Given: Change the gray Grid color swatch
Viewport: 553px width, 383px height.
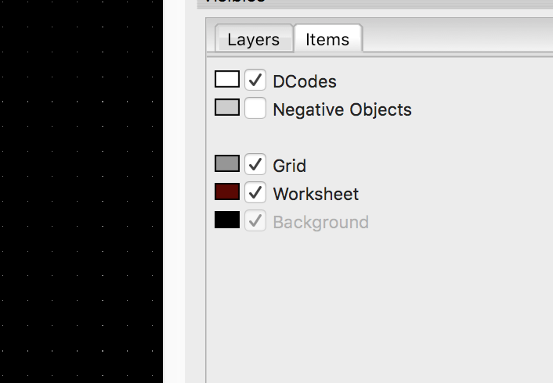Looking at the screenshot, I should (x=227, y=164).
